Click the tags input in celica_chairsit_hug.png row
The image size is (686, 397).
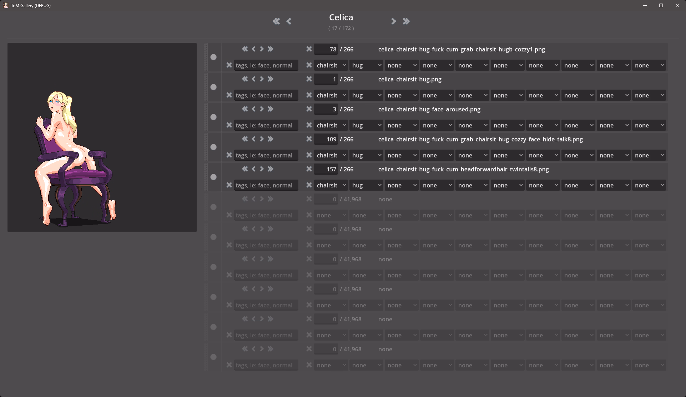266,95
